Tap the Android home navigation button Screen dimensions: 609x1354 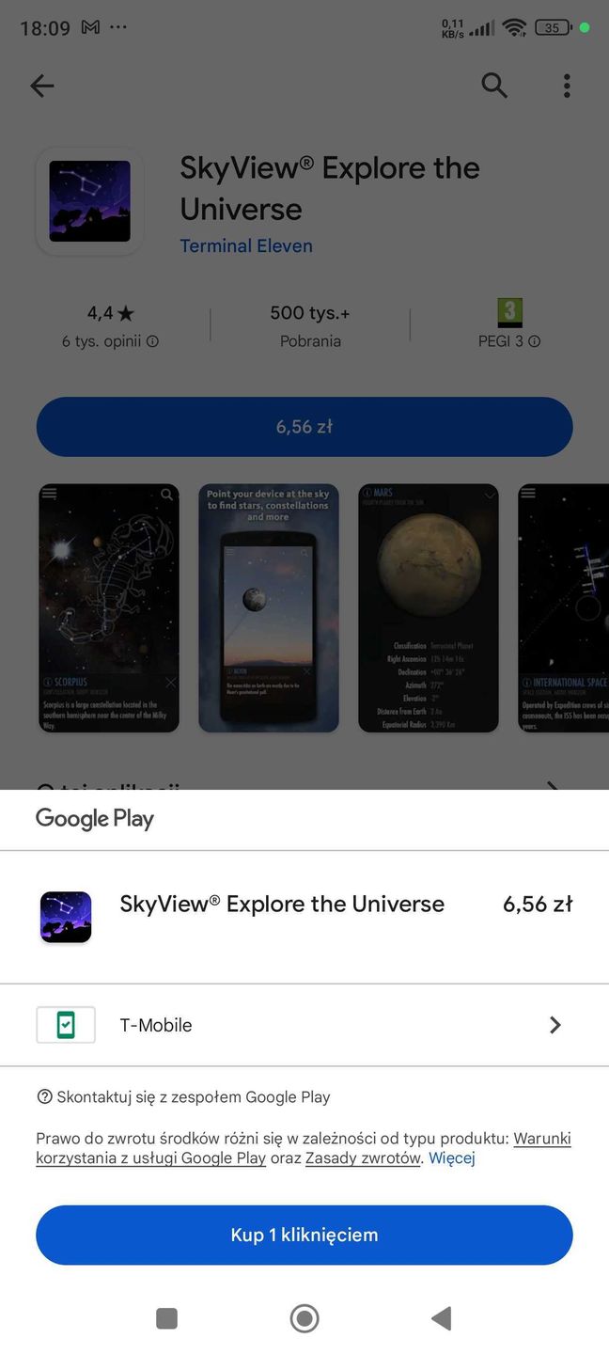pyautogui.click(x=304, y=1318)
